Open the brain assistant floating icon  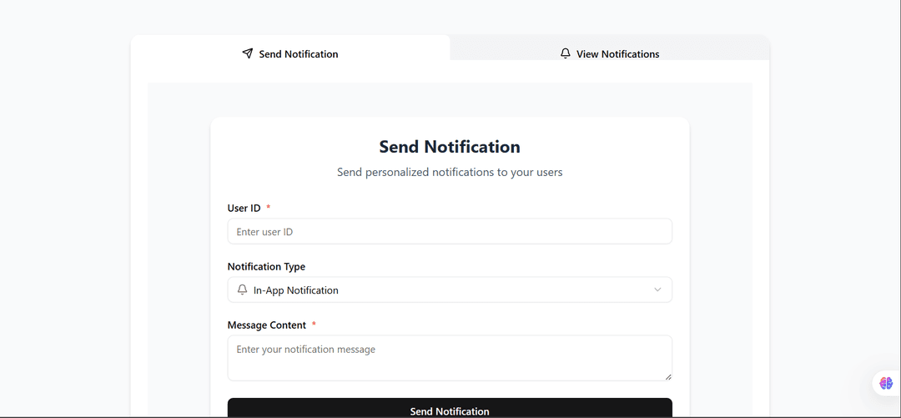(x=886, y=383)
